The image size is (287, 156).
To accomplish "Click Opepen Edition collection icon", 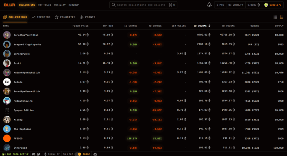I will pyautogui.click(x=7, y=110).
